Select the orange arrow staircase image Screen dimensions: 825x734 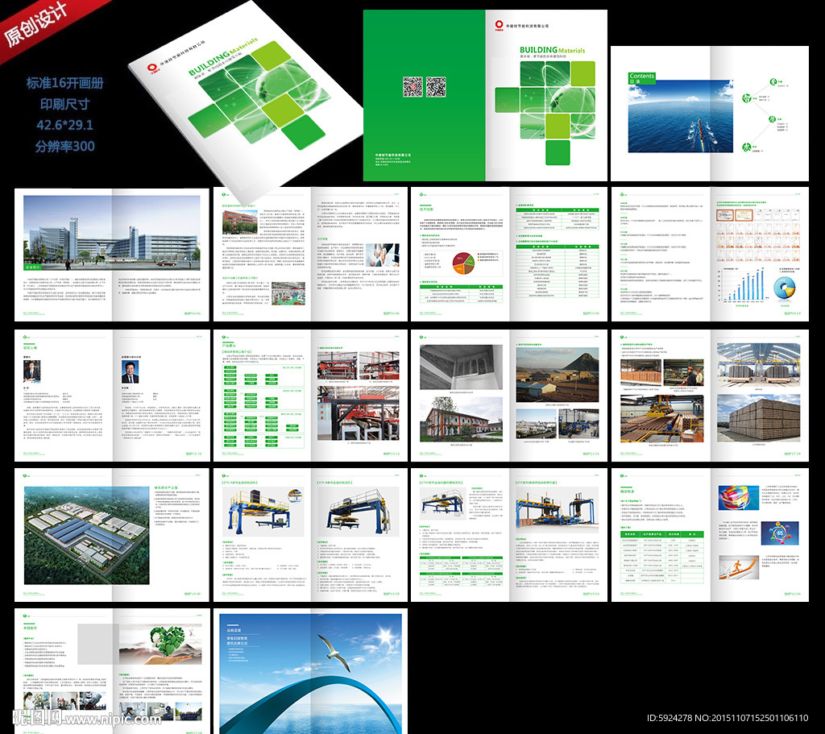click(x=739, y=568)
